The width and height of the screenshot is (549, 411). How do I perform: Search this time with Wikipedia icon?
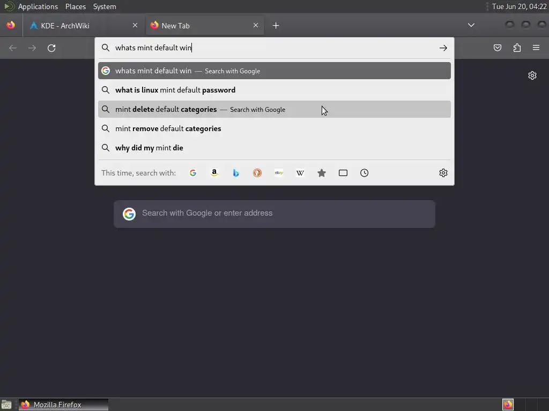click(x=300, y=173)
